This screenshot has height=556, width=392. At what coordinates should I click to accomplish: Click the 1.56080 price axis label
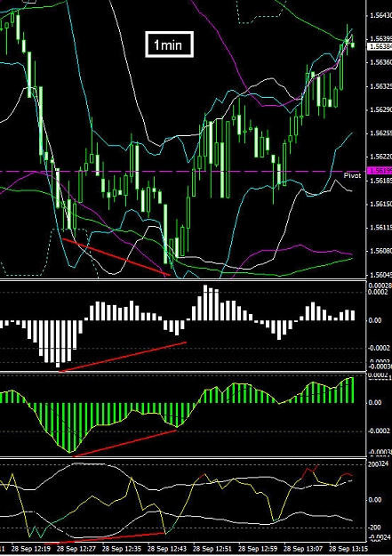[x=380, y=251]
